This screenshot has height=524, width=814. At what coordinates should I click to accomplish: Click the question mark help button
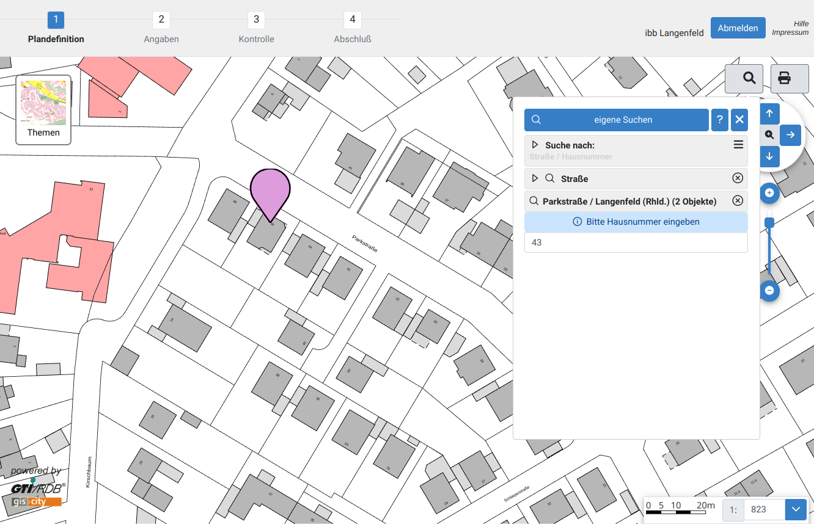[x=720, y=120]
